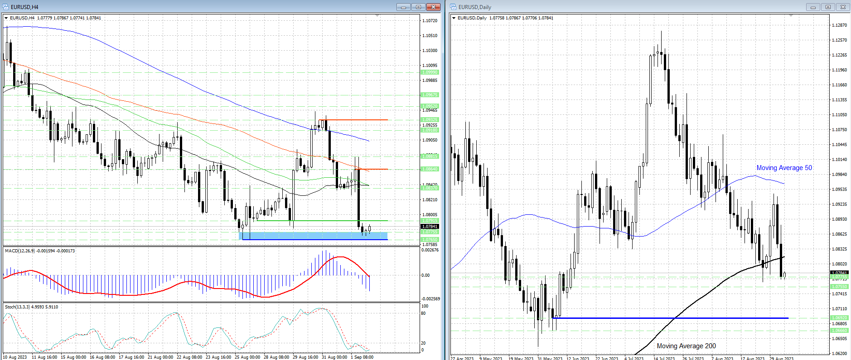The width and height of the screenshot is (851, 360).
Task: Click the chart shift marker on H4 chart
Action: click(377, 16)
